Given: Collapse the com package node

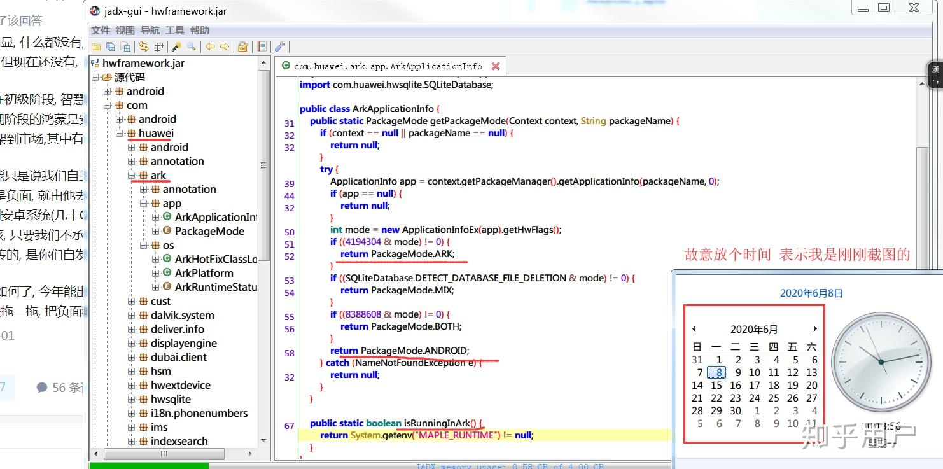Looking at the screenshot, I should (108, 105).
